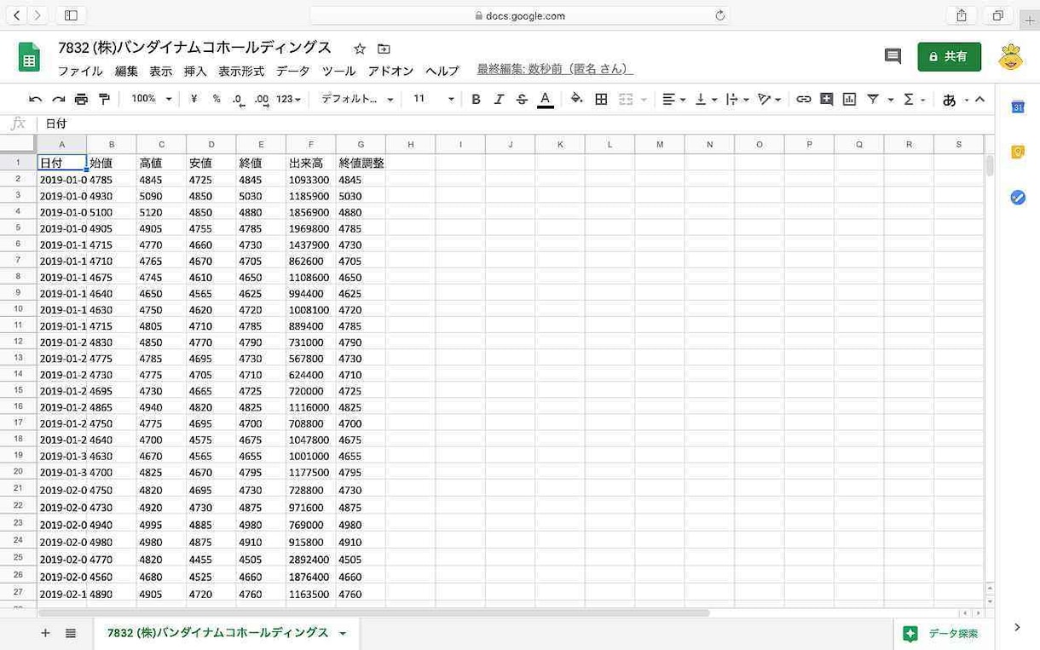Open the 123 number format dropdown

[289, 99]
